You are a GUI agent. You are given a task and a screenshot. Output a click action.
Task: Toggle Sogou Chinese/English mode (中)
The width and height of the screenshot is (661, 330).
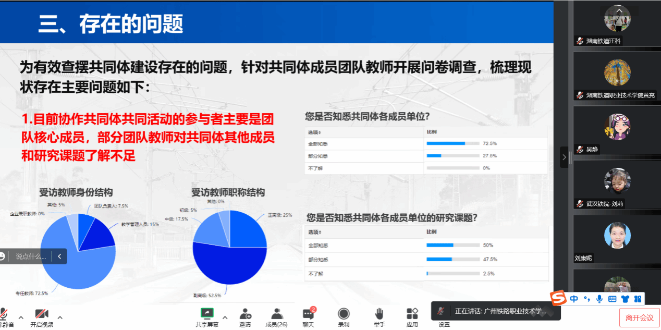click(574, 299)
